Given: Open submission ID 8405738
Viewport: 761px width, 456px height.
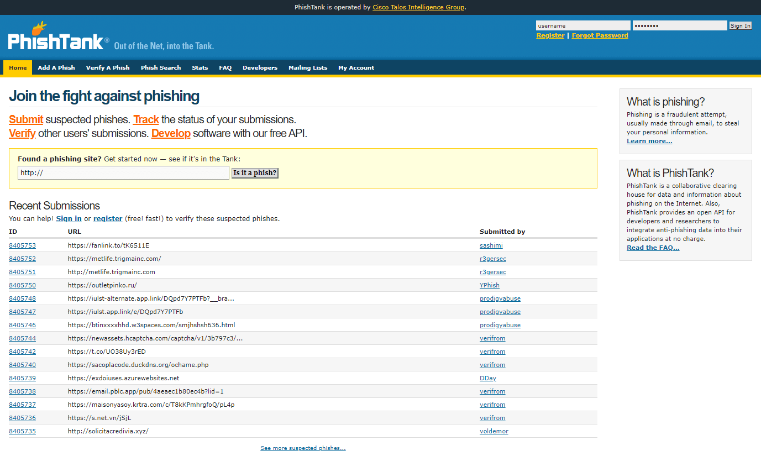Looking at the screenshot, I should 22,391.
